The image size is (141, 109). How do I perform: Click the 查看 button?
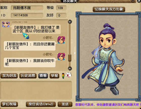pos(43,76)
